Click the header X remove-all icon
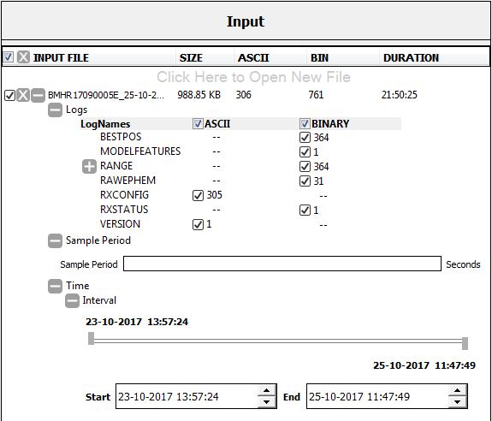The image size is (492, 421). point(23,57)
